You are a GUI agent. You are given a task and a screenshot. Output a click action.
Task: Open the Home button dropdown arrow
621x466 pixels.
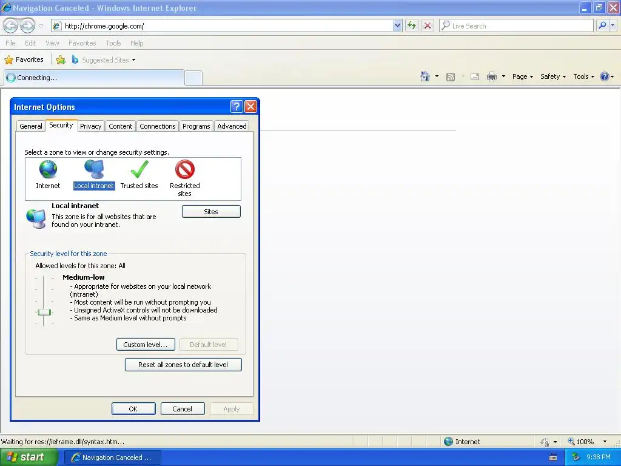[437, 76]
